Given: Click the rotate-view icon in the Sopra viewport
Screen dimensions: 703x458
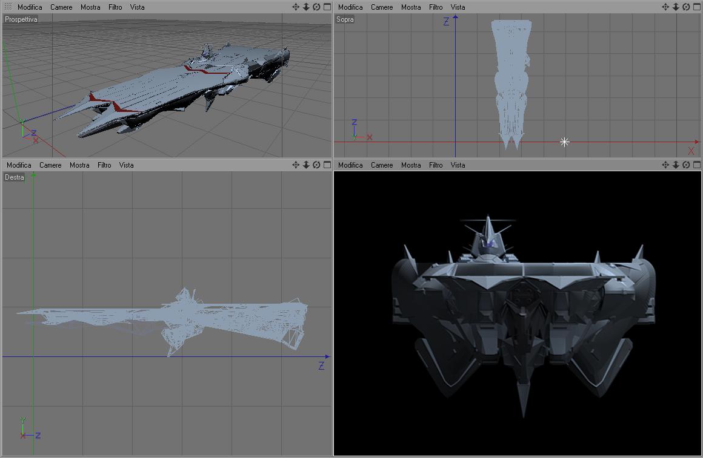Looking at the screenshot, I should pyautogui.click(x=686, y=7).
